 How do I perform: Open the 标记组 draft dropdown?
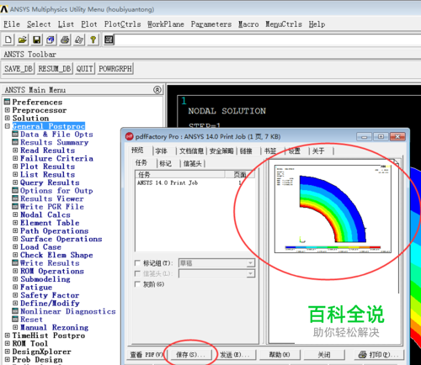pos(250,263)
